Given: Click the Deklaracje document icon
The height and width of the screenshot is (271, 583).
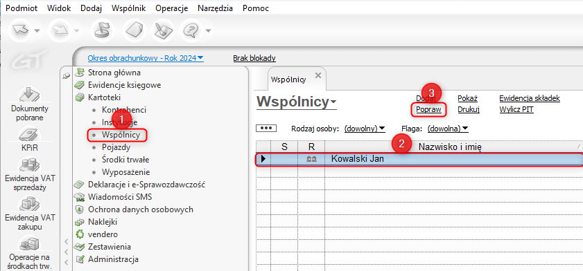Looking at the screenshot, I should click(x=79, y=185).
